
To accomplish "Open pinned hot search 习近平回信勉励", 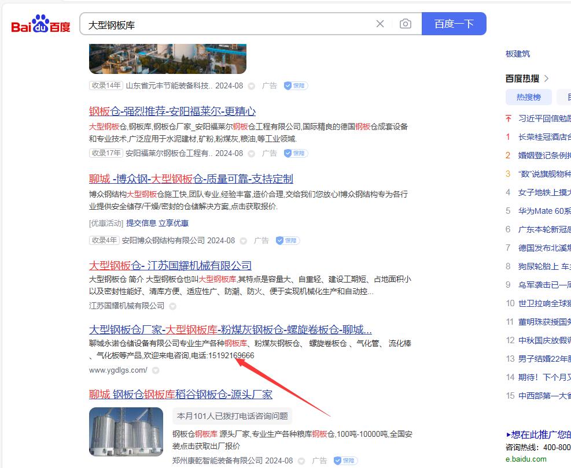I will pos(544,118).
